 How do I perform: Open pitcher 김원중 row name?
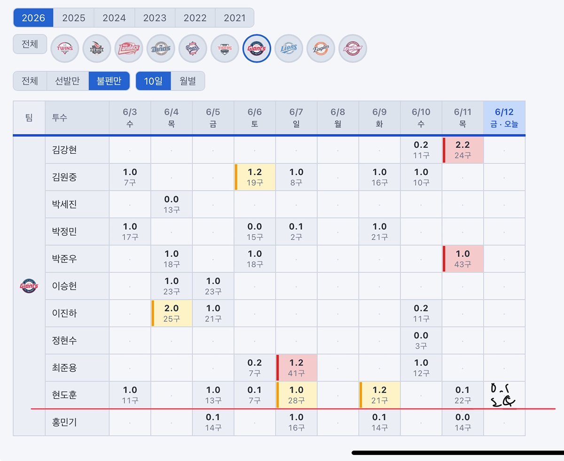[x=65, y=177]
